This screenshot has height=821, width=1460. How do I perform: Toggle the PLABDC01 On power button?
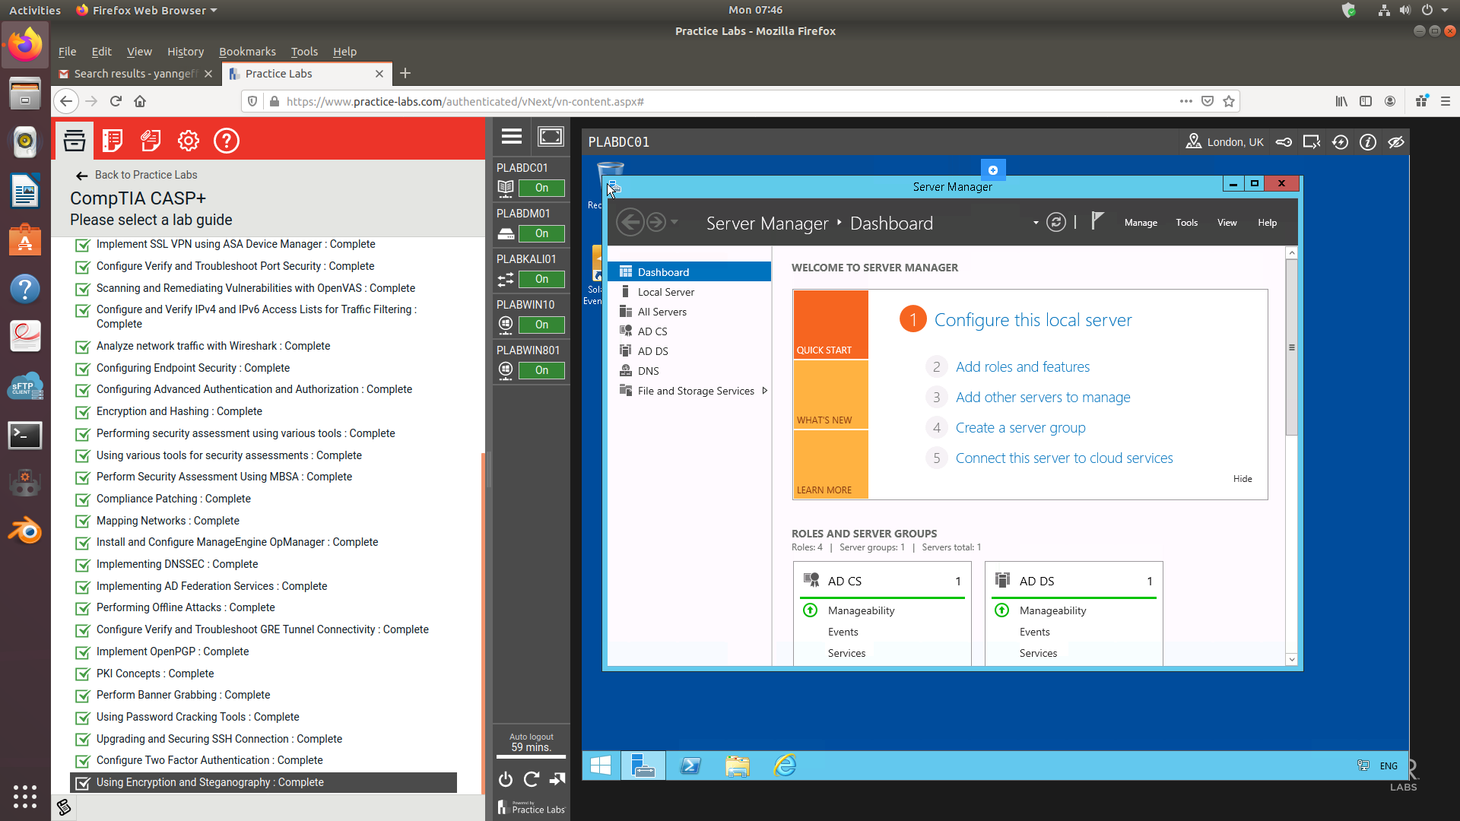[541, 188]
